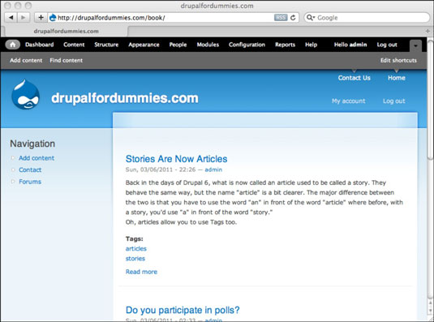Click Edit shortcuts
Viewport: 434px width, 322px height.
[x=398, y=60]
